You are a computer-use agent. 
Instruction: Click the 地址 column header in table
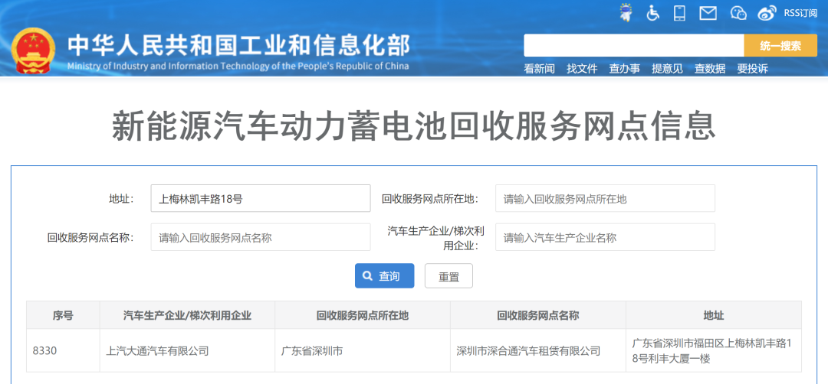[x=714, y=315]
